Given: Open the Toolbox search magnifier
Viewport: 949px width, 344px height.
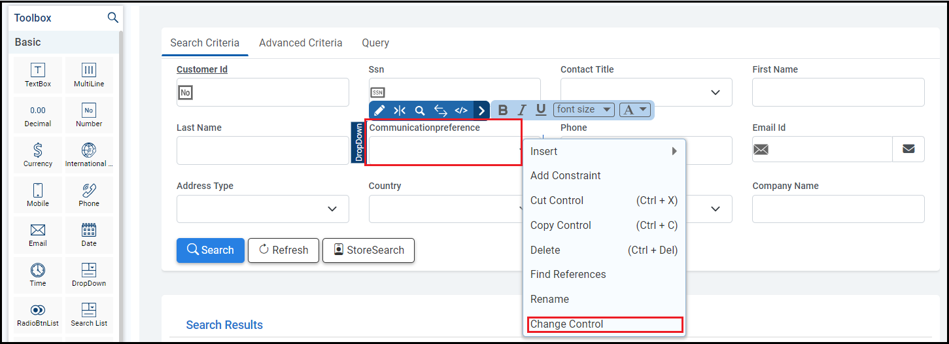Looking at the screenshot, I should [x=112, y=18].
